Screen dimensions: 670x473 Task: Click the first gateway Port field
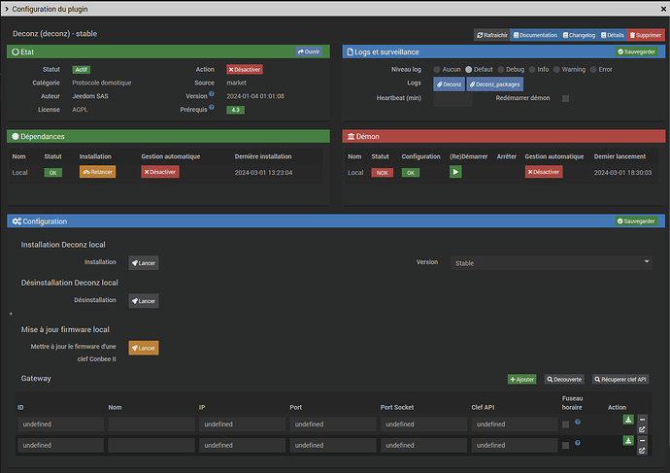333,423
